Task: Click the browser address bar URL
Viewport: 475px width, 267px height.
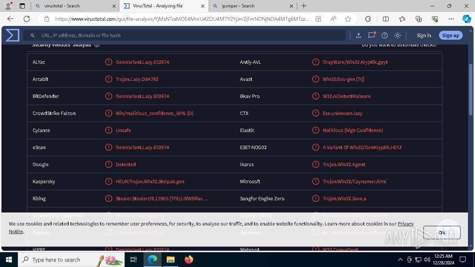Action: coord(182,19)
